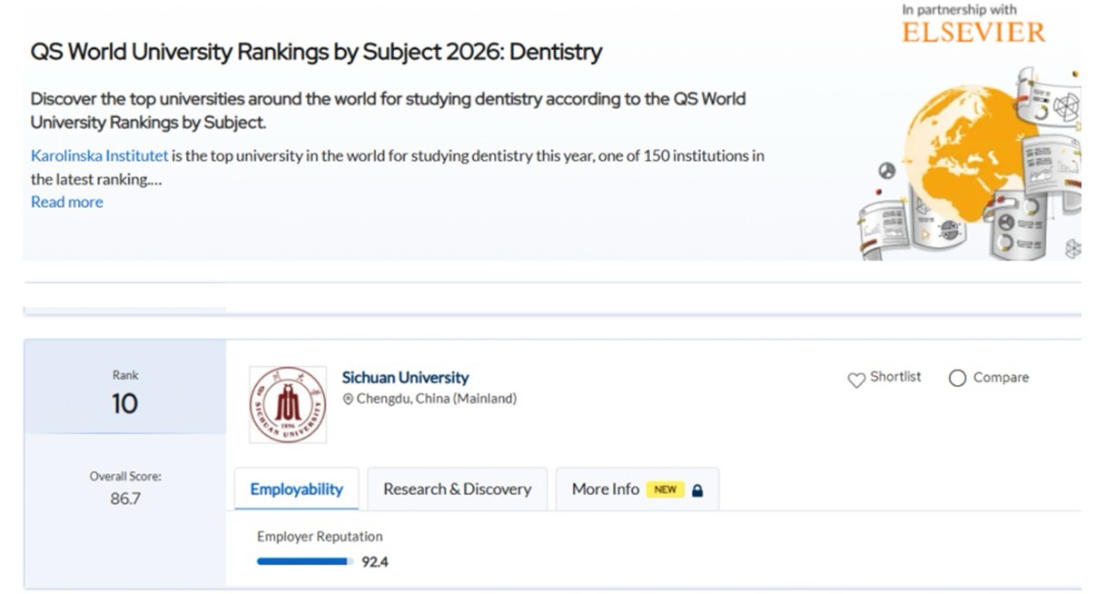This screenshot has height=594, width=1106.
Task: Open the Karolinska Institutet link
Action: [99, 156]
